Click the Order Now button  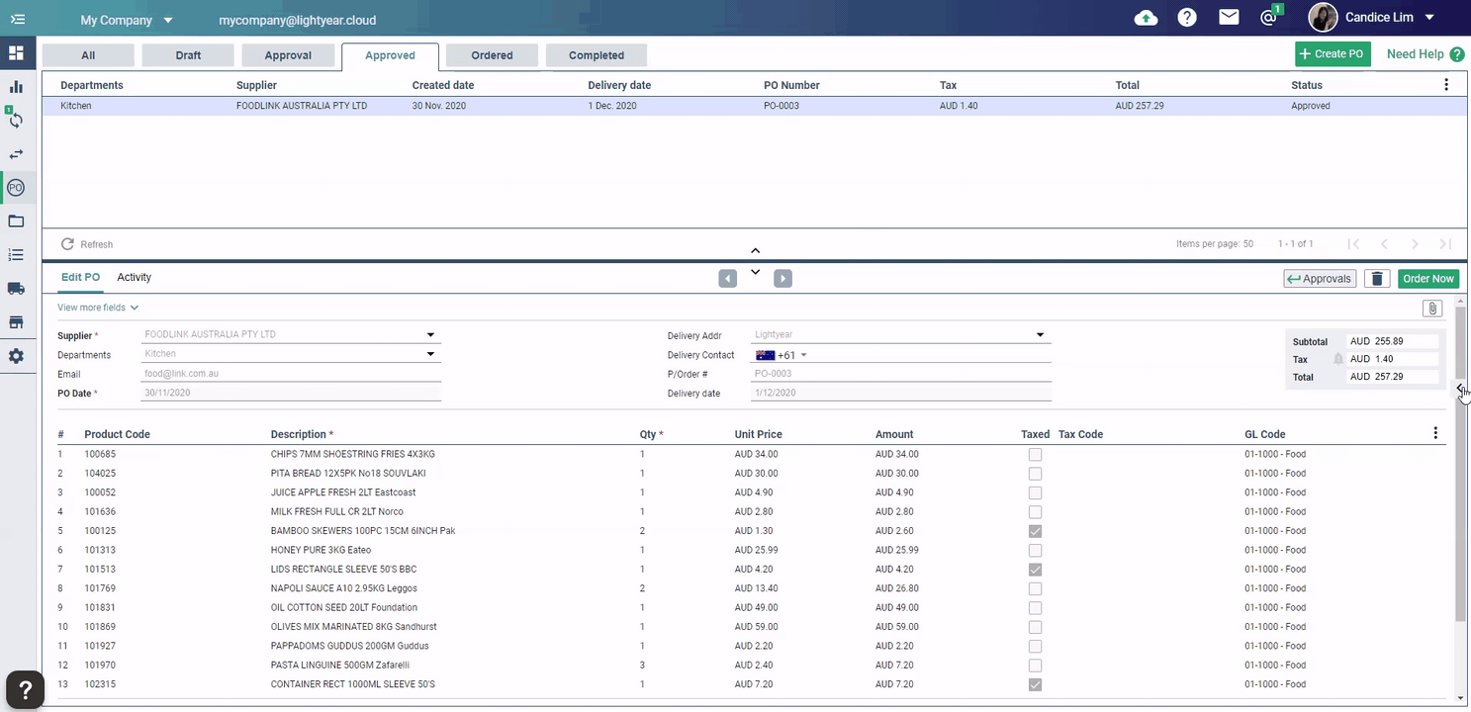tap(1428, 279)
